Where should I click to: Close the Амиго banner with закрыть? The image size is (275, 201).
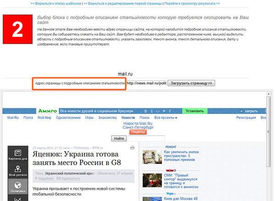coord(251,111)
